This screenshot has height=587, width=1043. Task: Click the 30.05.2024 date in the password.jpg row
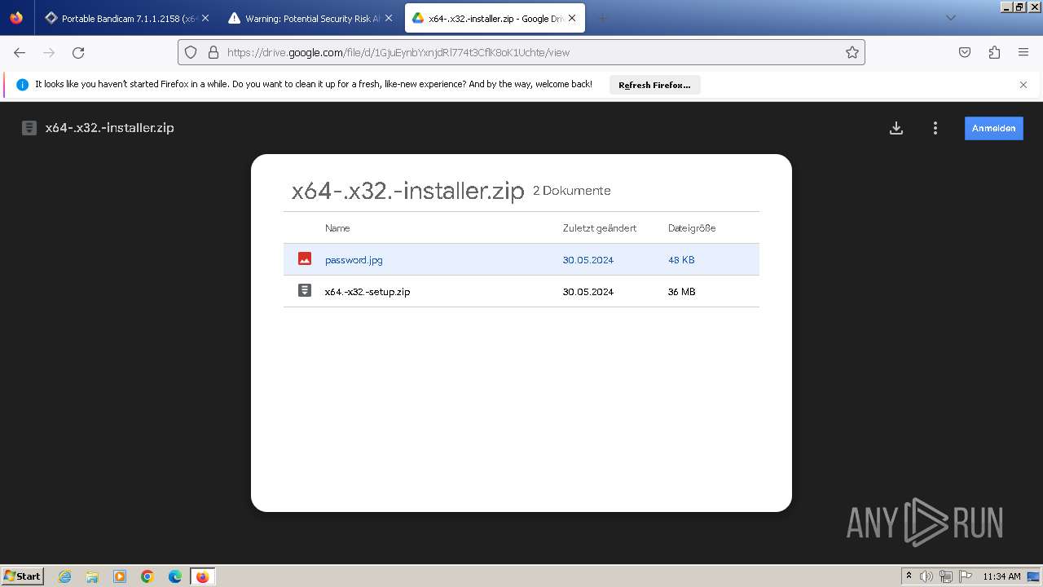[x=588, y=260]
